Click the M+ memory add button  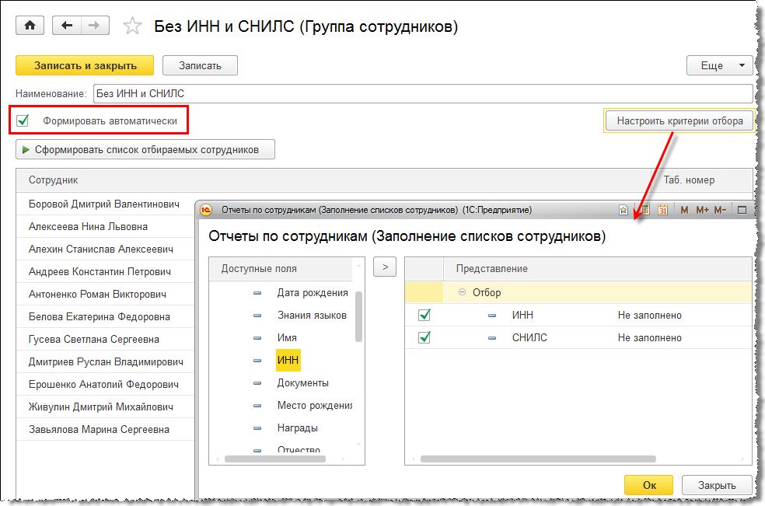coord(703,211)
